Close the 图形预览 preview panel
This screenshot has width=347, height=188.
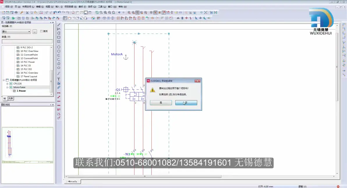coord(53,105)
